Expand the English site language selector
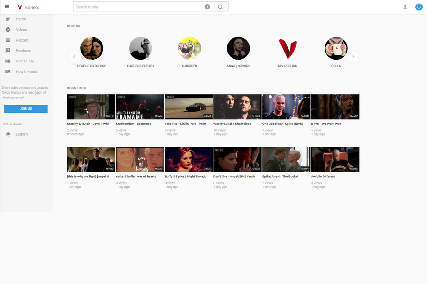This screenshot has width=427, height=284. click(21, 134)
